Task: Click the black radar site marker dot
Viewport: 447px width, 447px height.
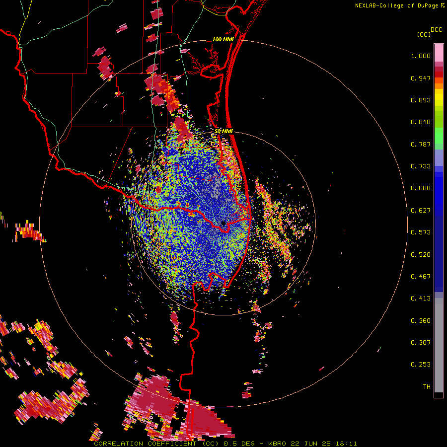Action: pos(223,223)
